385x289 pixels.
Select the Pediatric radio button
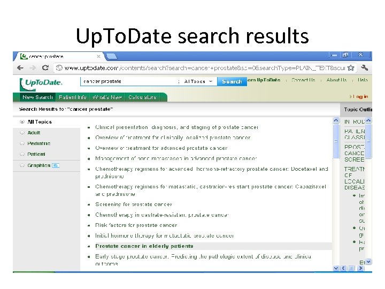coord(22,143)
